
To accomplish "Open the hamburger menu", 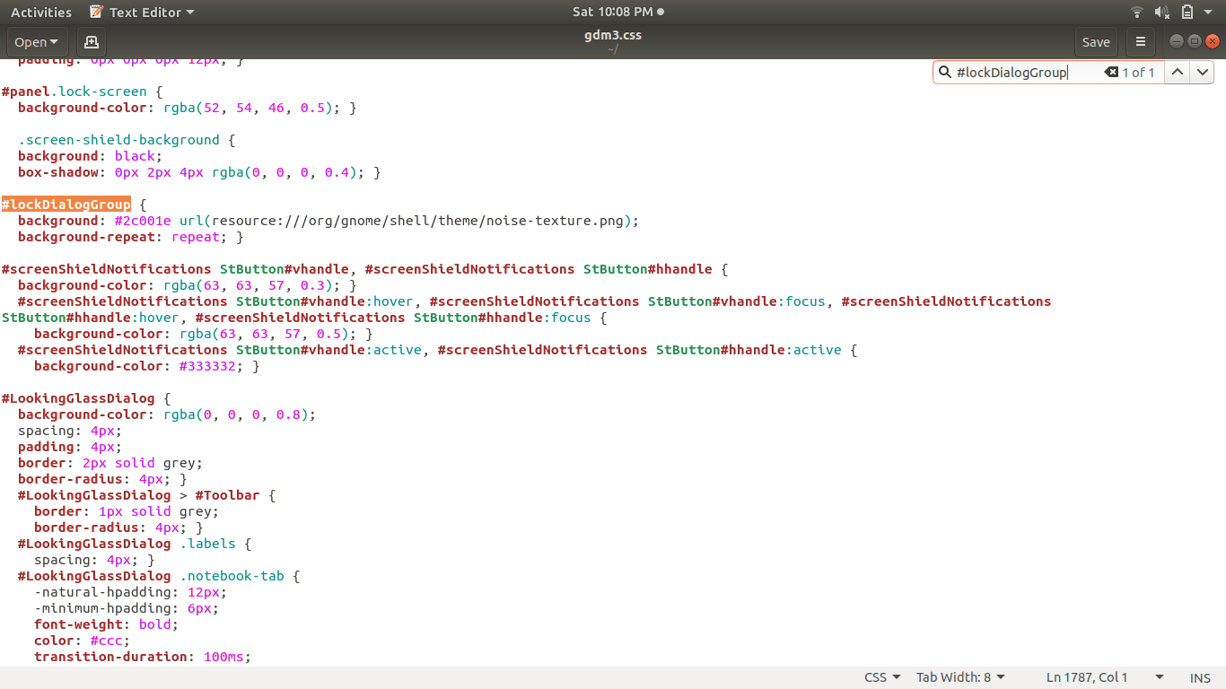I will point(1140,41).
